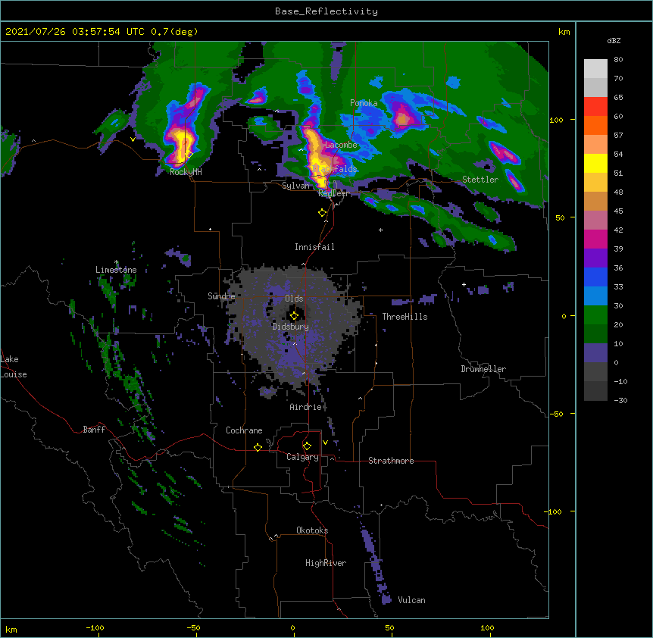Click the RockyMH town label
The width and height of the screenshot is (653, 638).
tap(186, 172)
